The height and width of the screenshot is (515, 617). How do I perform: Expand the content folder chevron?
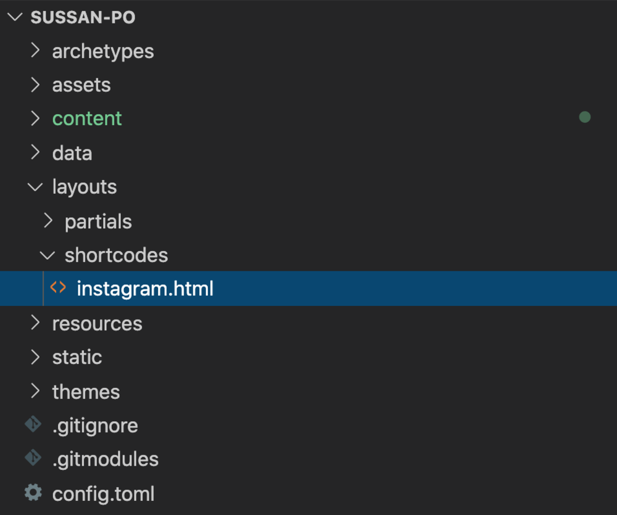tap(36, 118)
